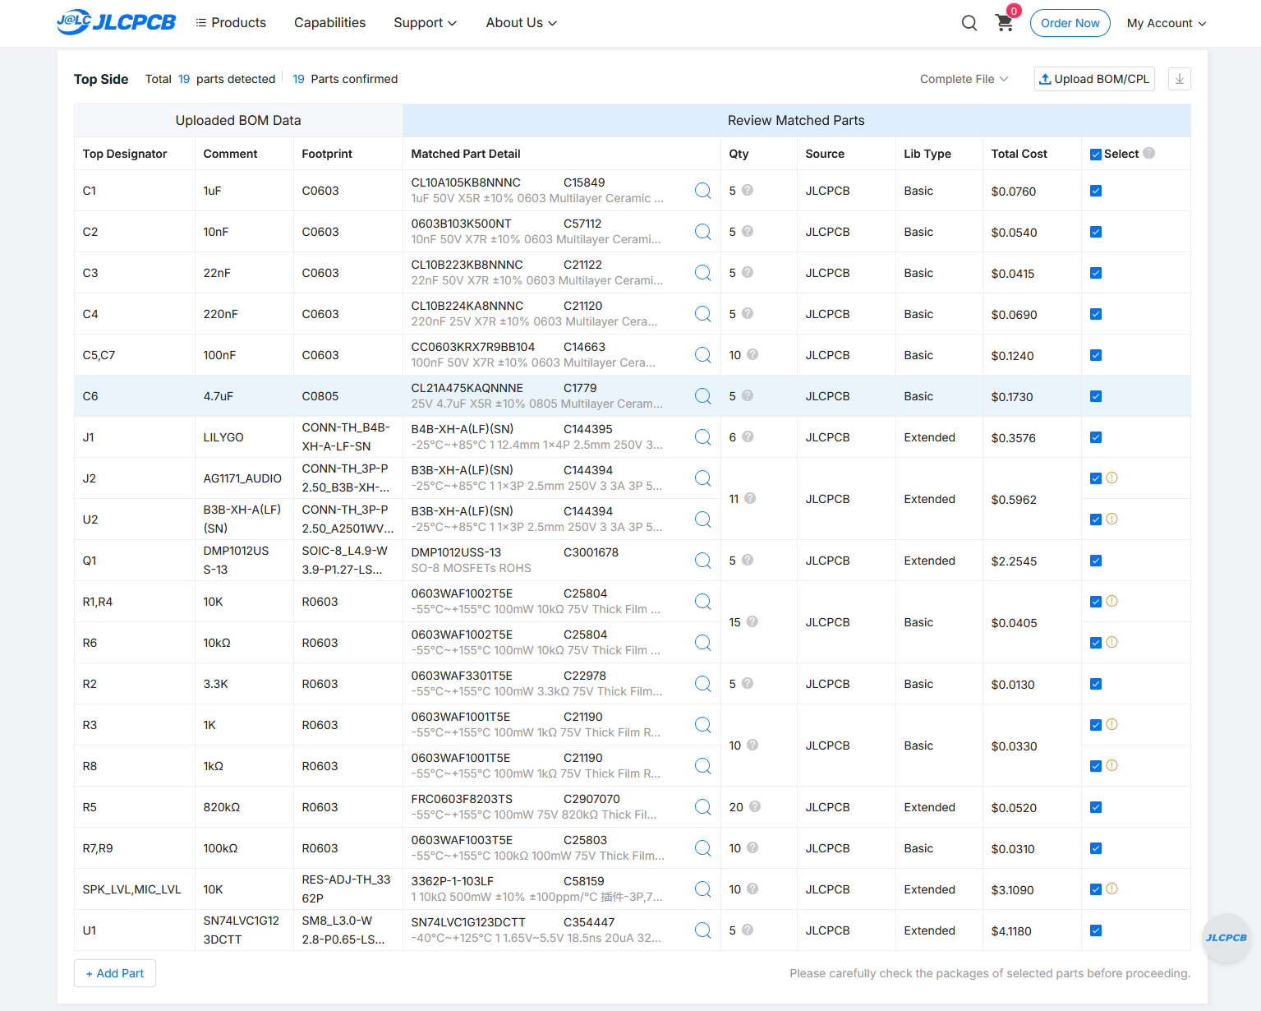Open the Products menu

click(x=231, y=23)
